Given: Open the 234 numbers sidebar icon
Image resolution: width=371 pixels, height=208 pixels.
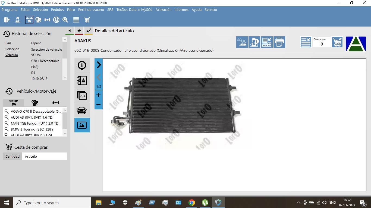Looking at the screenshot, I should click(82, 95).
